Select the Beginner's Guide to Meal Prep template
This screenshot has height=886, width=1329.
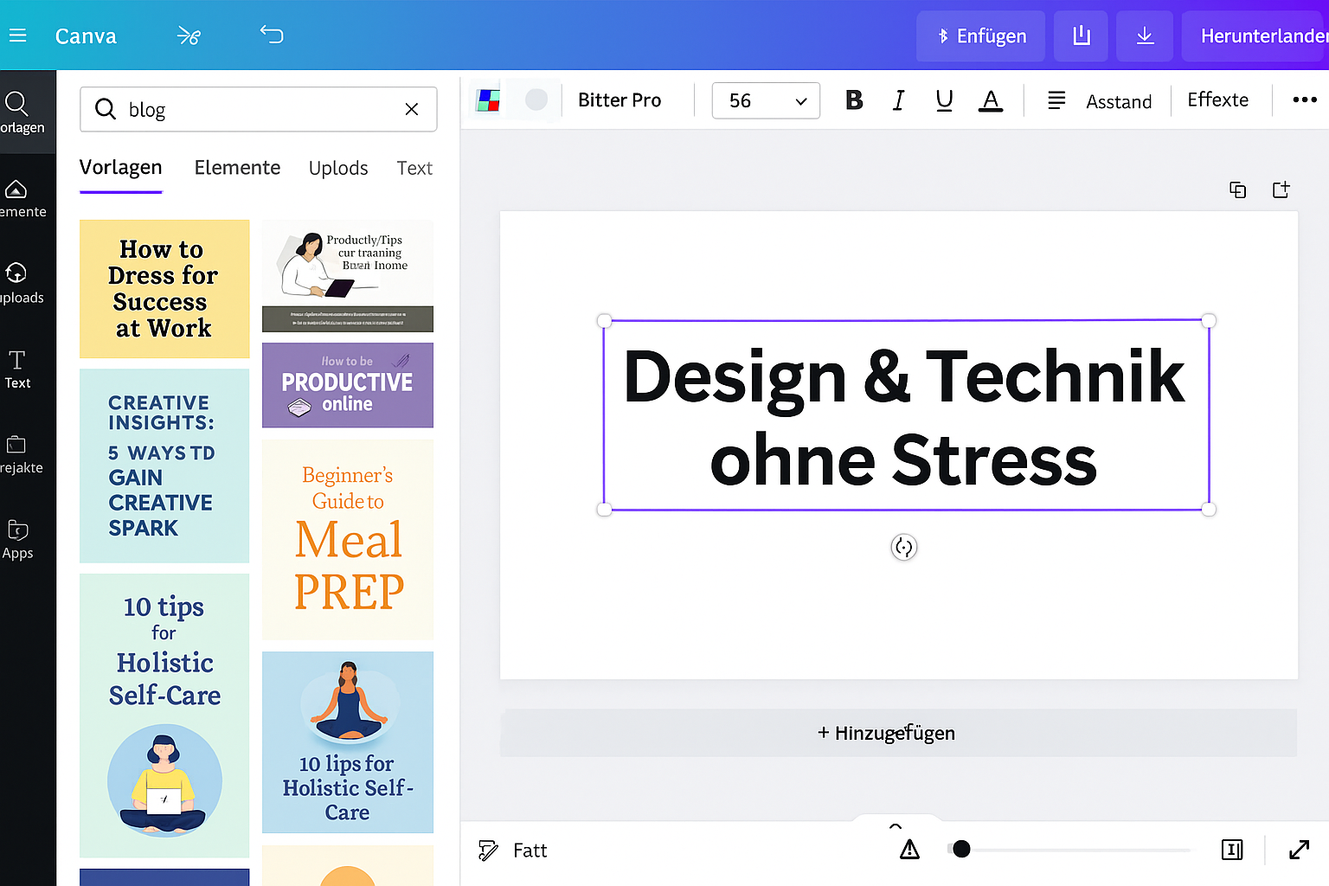348,540
